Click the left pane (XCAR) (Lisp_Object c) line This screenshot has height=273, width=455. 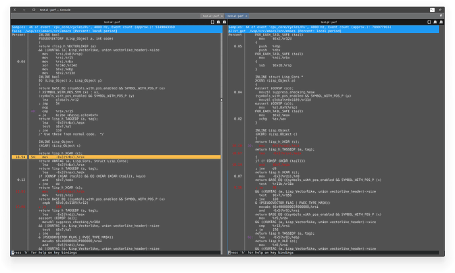click(59, 145)
